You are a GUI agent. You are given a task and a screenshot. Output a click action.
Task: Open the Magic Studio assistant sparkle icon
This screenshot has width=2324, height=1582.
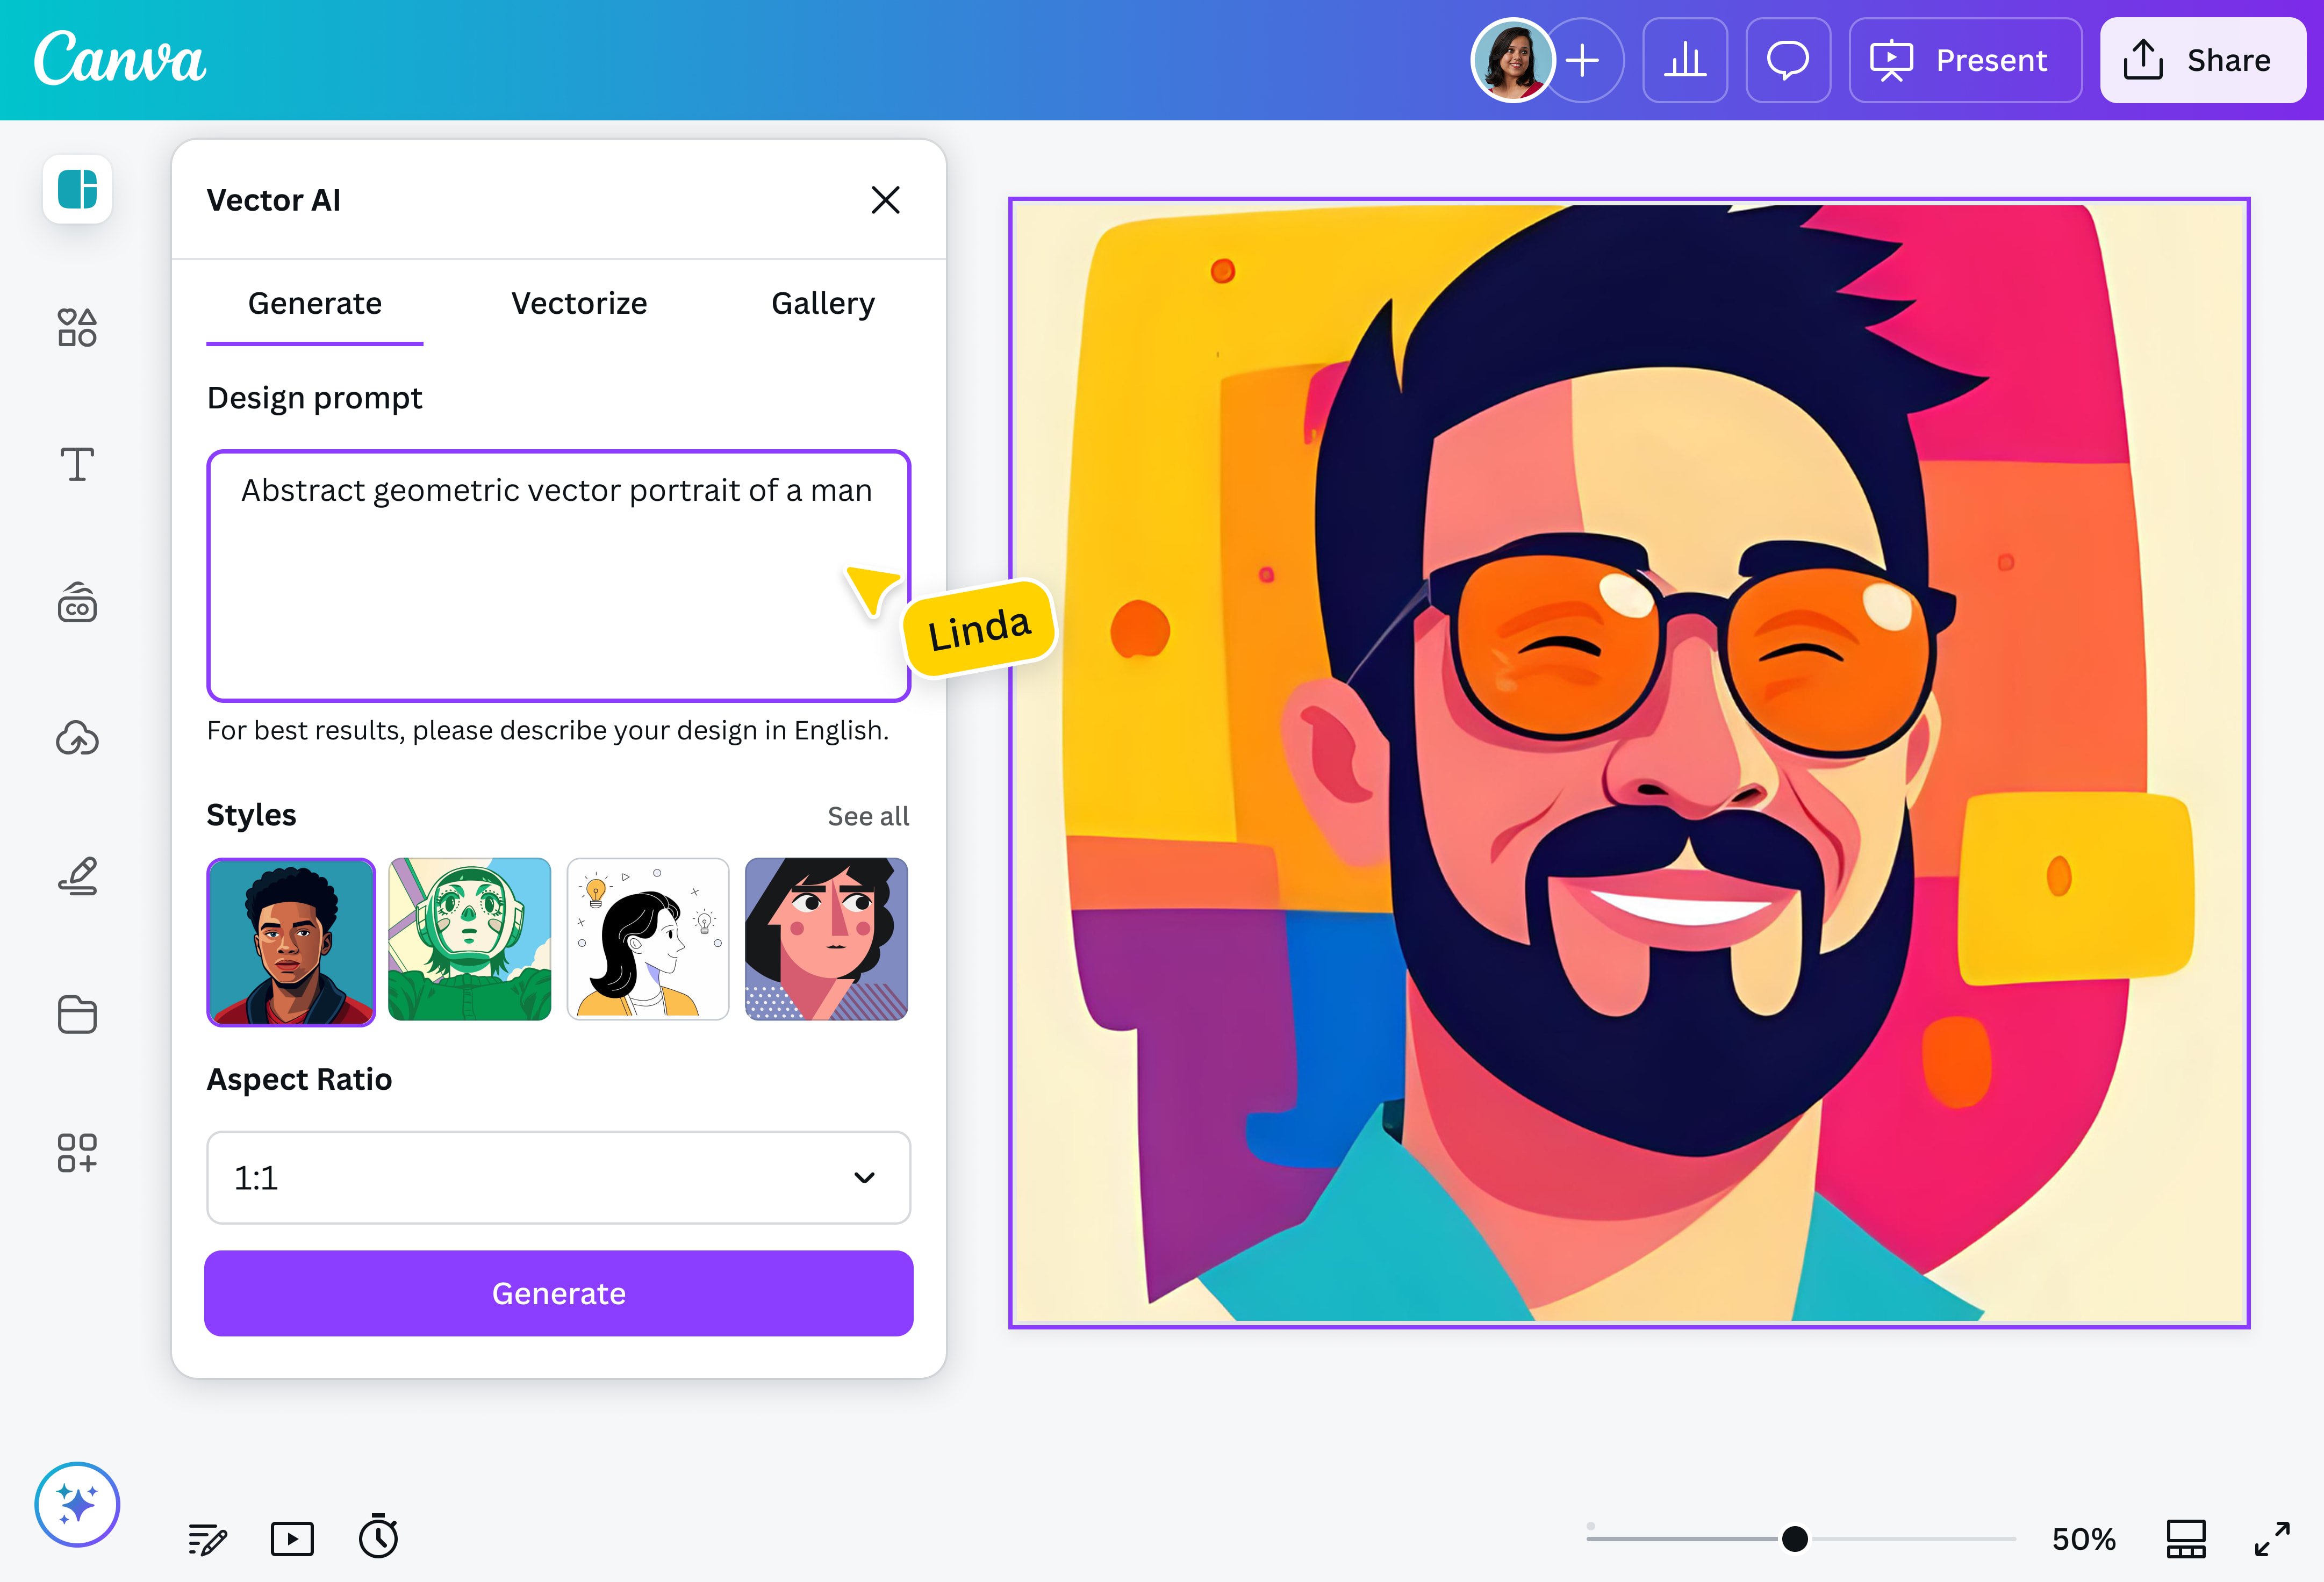click(77, 1503)
